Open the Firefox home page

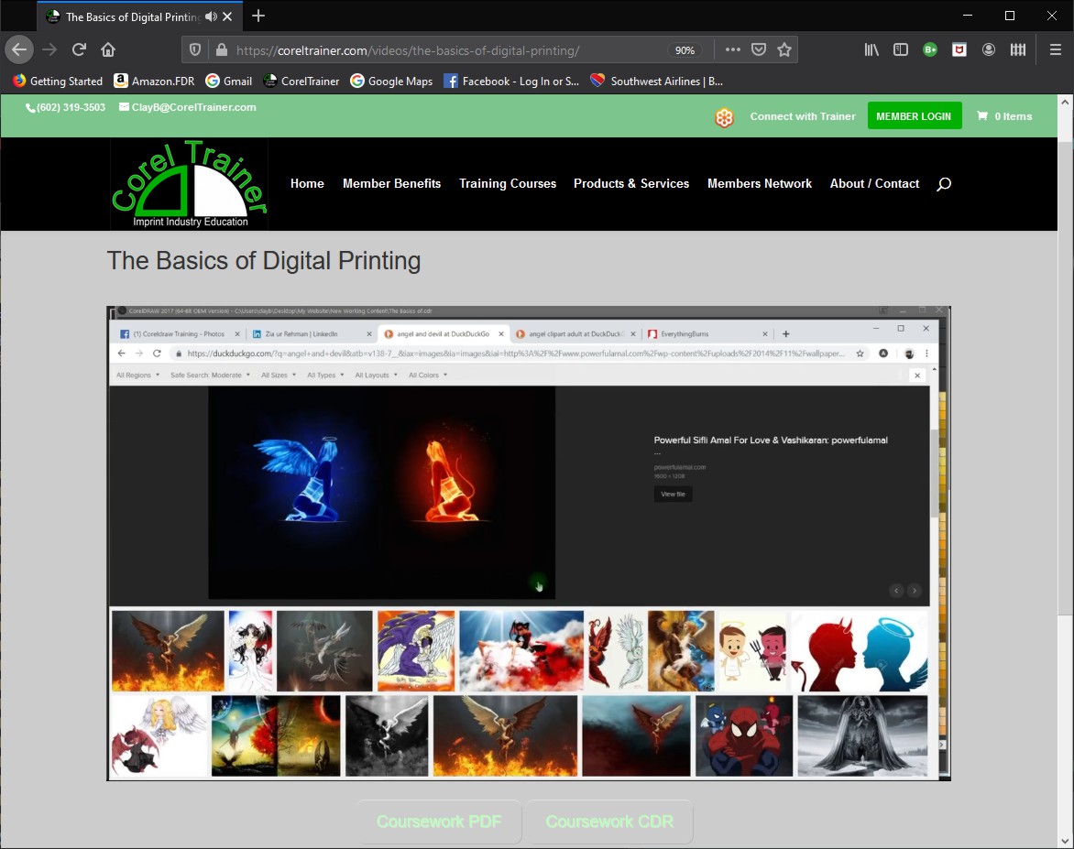click(108, 49)
